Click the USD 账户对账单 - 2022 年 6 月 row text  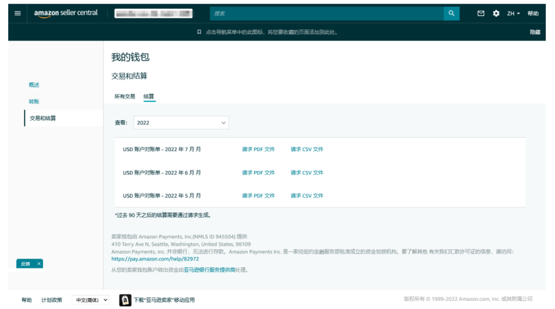pyautogui.click(x=162, y=172)
